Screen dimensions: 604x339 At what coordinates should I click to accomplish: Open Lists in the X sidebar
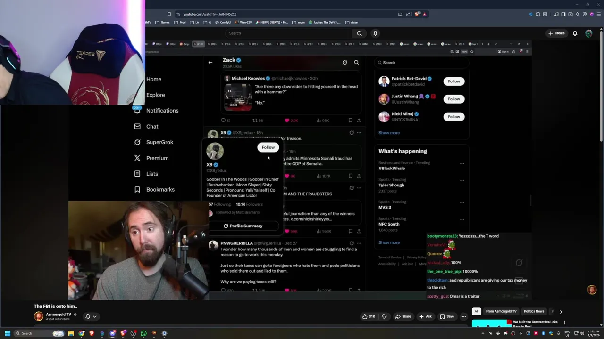[x=146, y=174]
